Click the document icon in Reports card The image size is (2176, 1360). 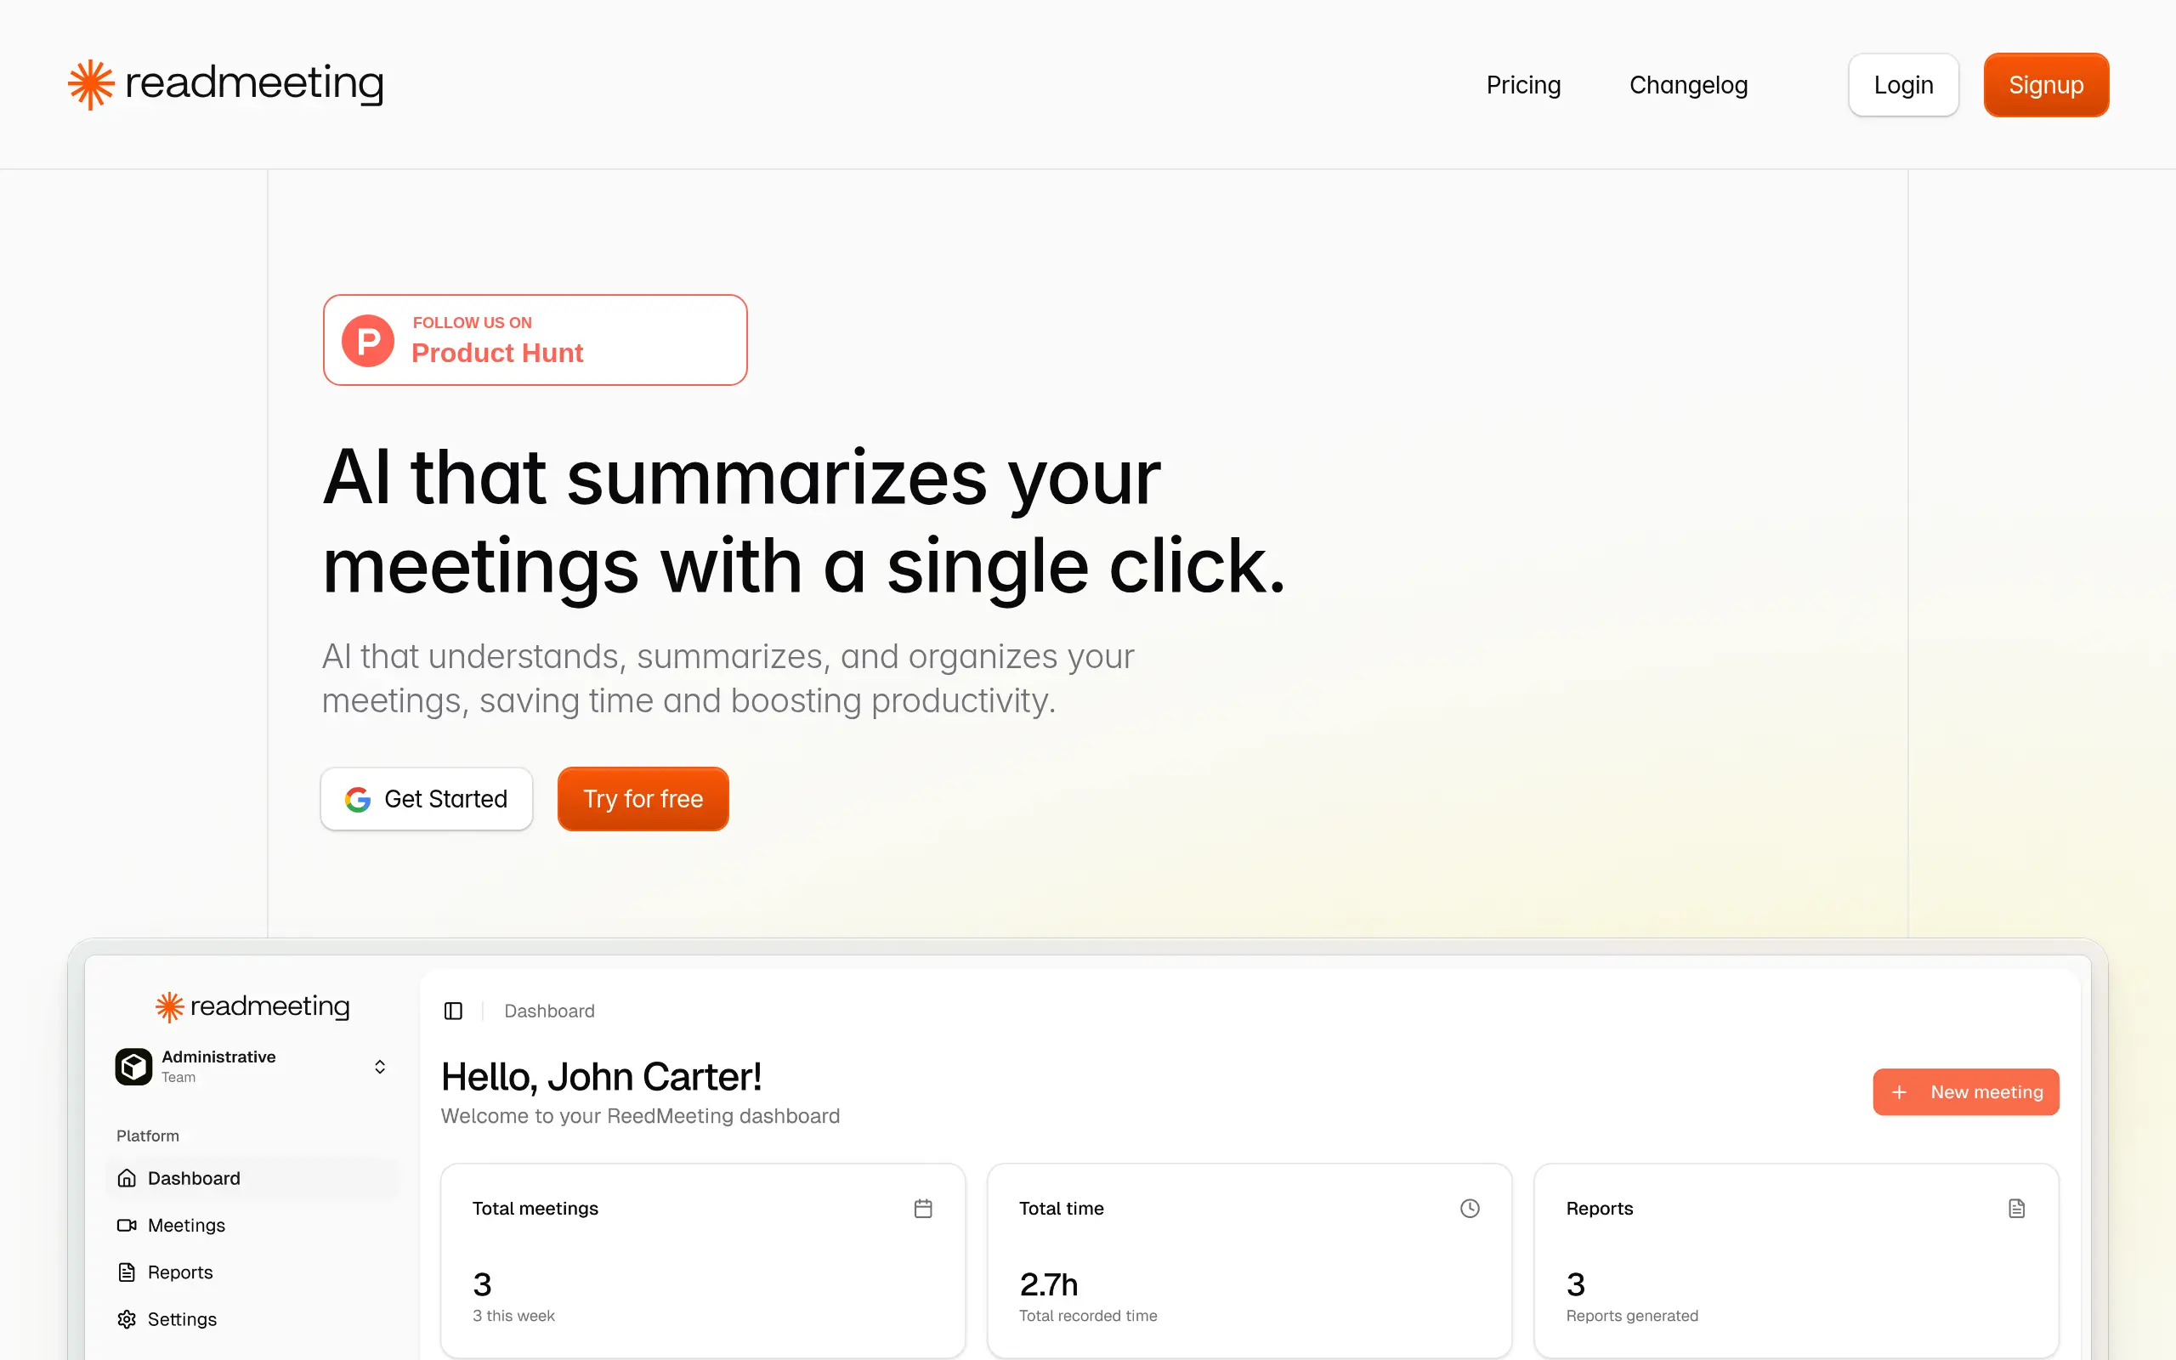click(x=2016, y=1208)
